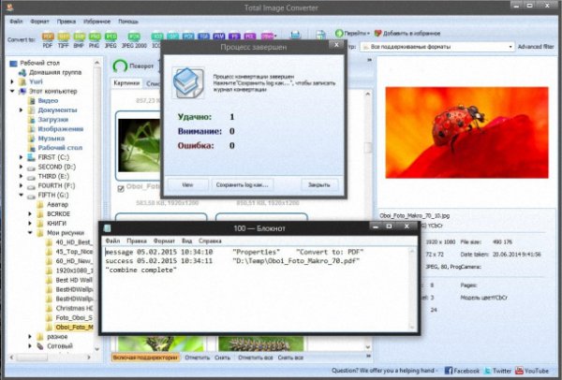562x380 pixels.
Task: Open Notepad's Правка menu
Action: pyautogui.click(x=137, y=241)
